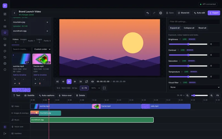Screen dimensions: 222x139
Task: Remove mountains.jpg from upload list
Action: (47, 22)
